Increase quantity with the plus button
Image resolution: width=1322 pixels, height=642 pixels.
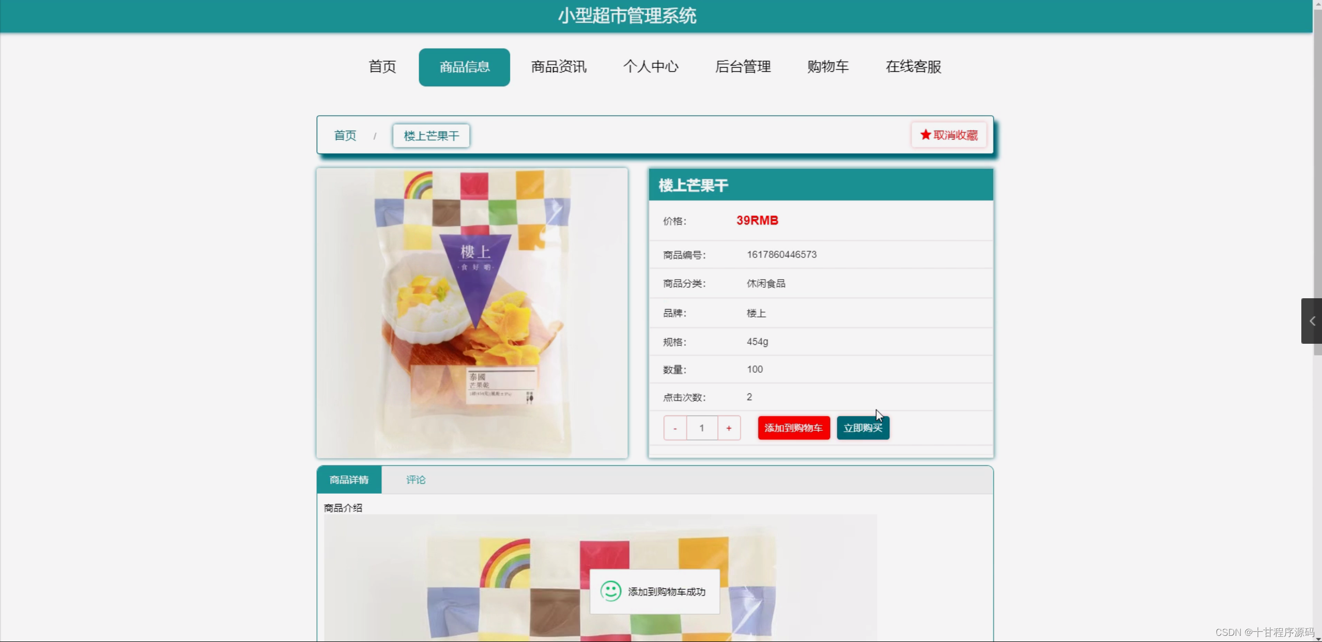(x=729, y=428)
